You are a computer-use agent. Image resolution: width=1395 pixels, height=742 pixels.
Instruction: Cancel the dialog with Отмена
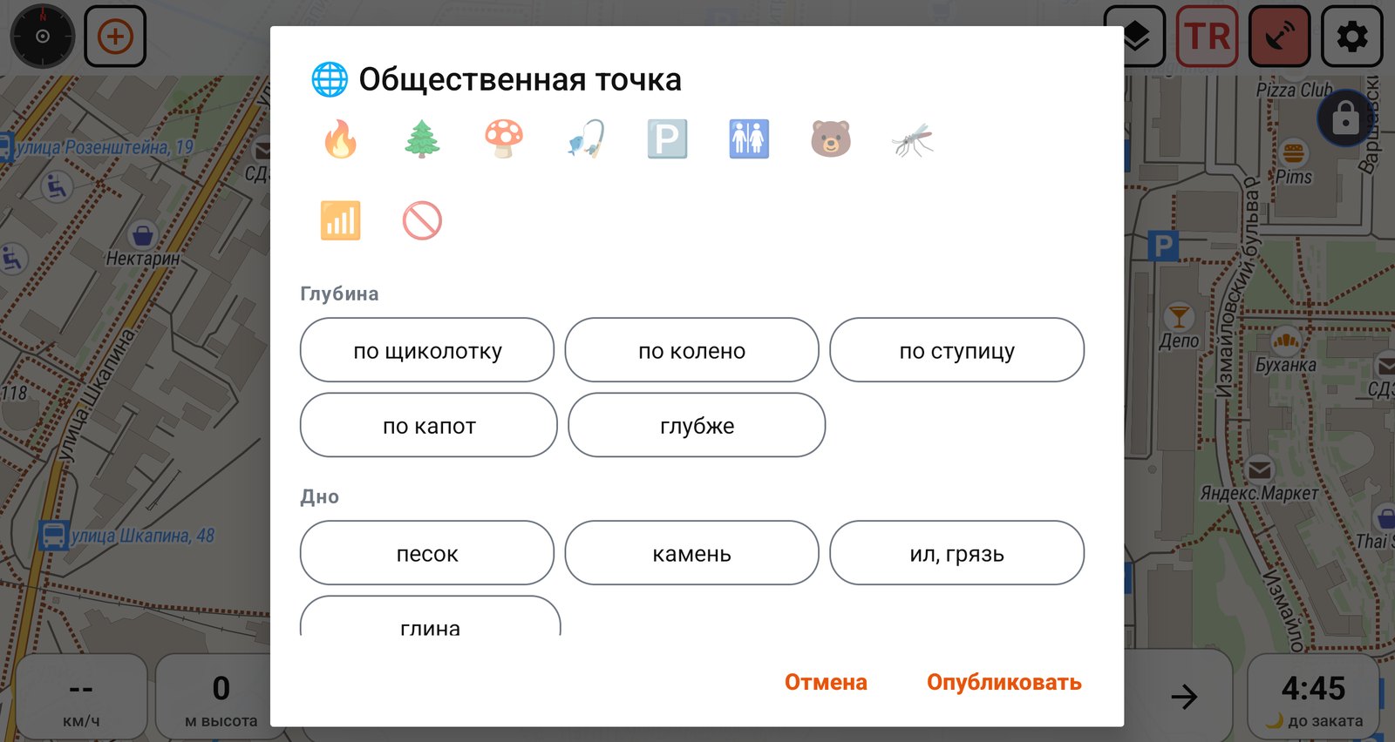coord(826,682)
